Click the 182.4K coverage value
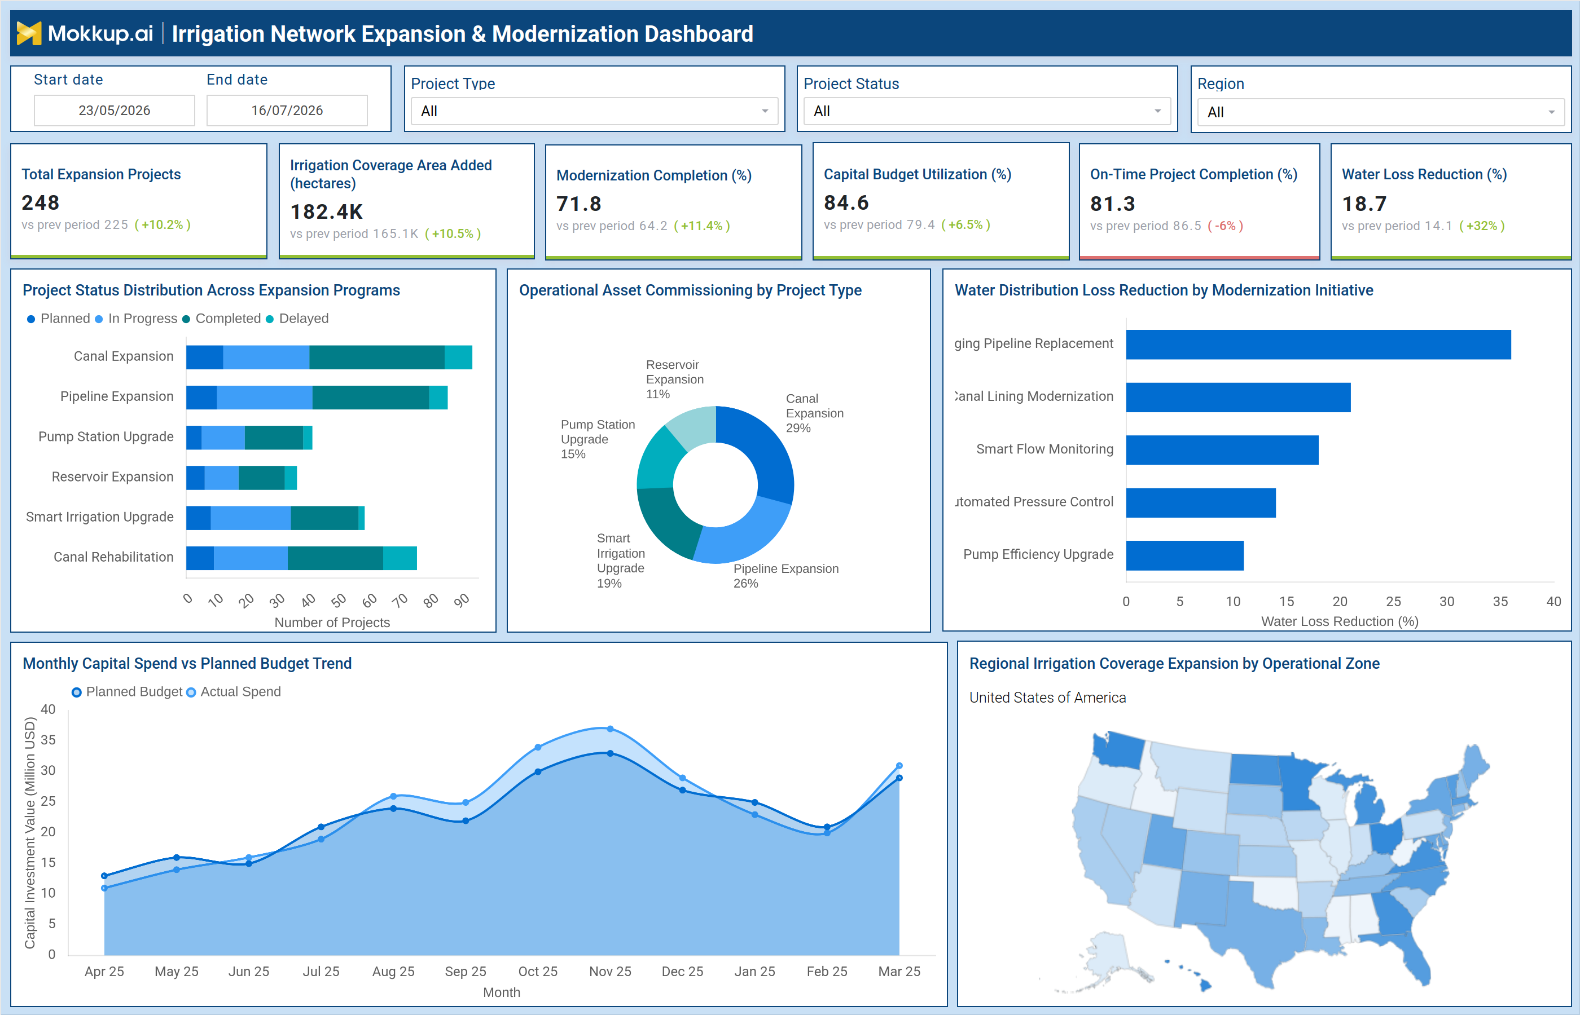The height and width of the screenshot is (1015, 1580). (326, 211)
